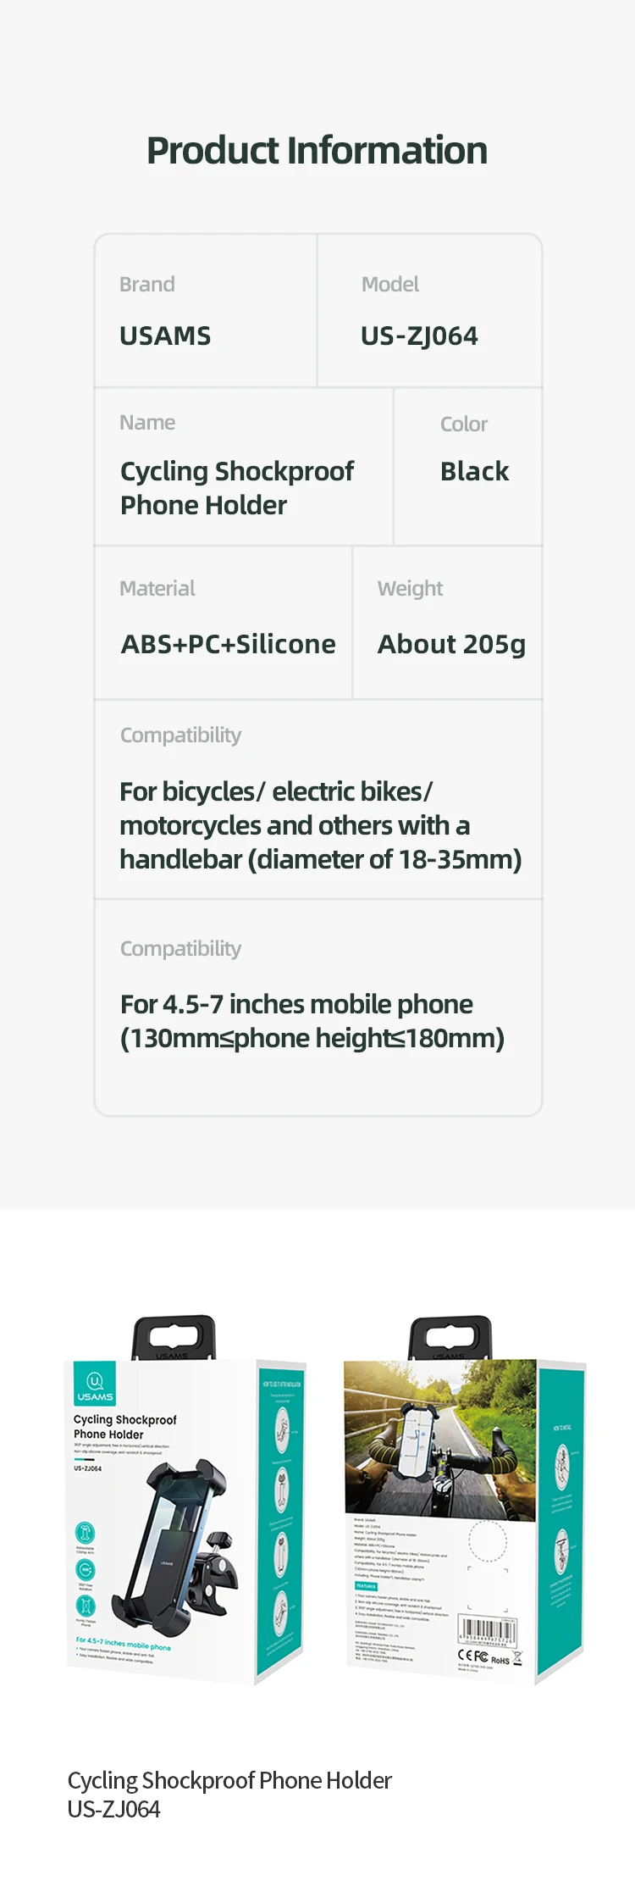Click the 360° Free Rotation icon
The image size is (635, 1881).
tap(86, 1569)
